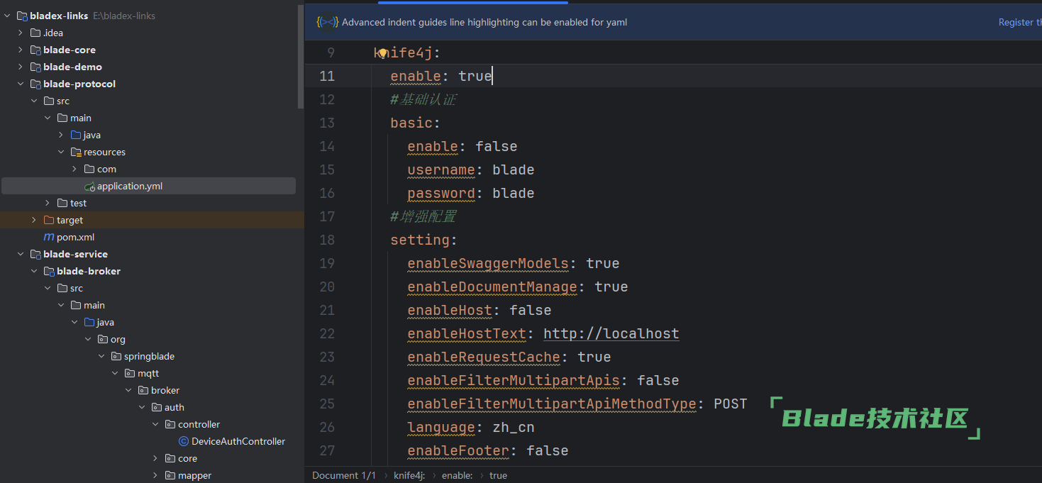Expand the blade-demo module
This screenshot has height=483, width=1042.
tap(21, 67)
